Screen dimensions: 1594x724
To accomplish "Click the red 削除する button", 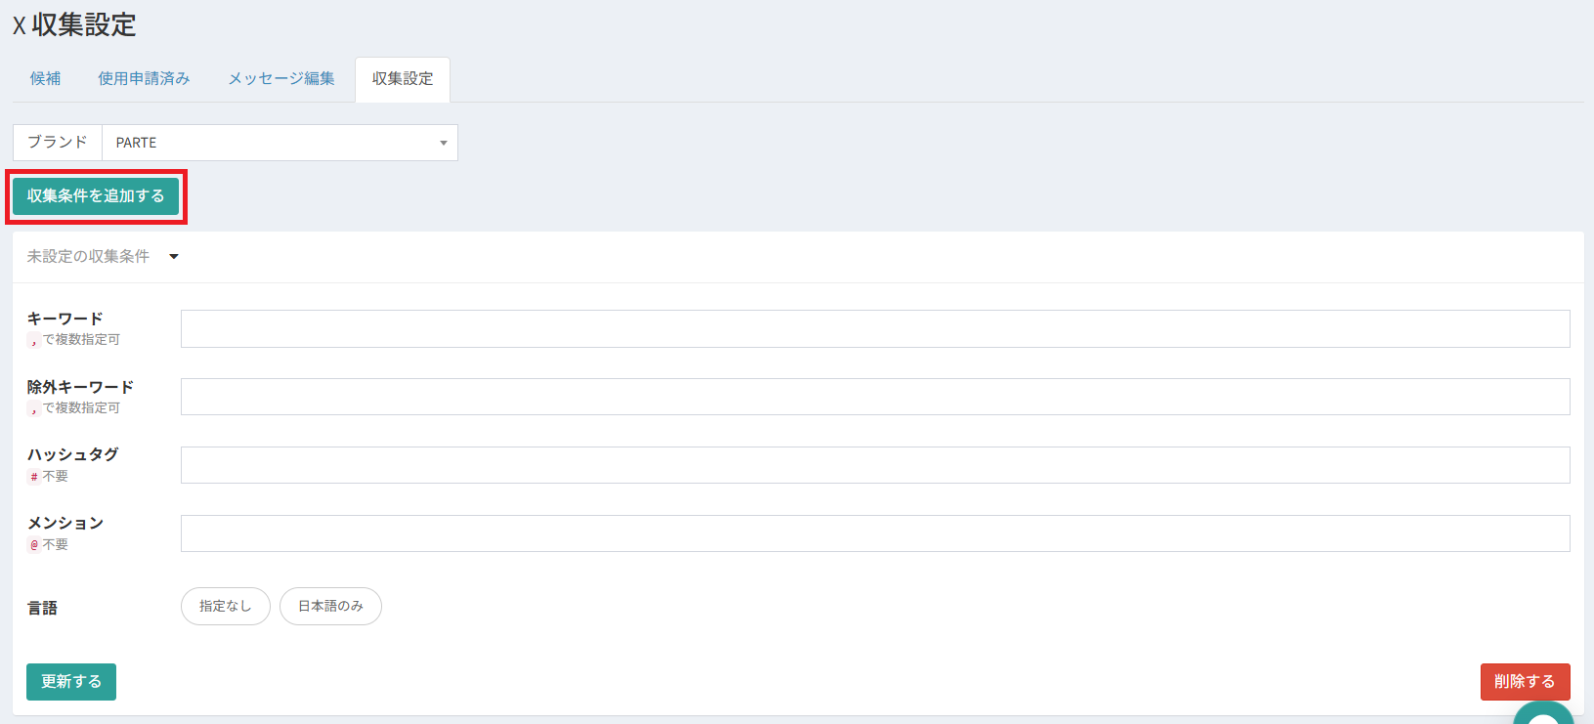I will point(1525,682).
